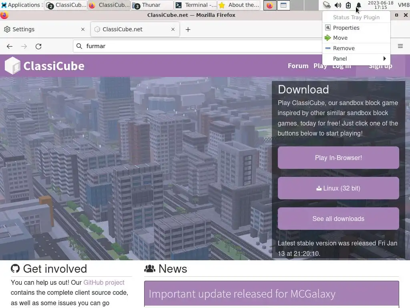Click the News heading
410x308 pixels.
point(173,269)
